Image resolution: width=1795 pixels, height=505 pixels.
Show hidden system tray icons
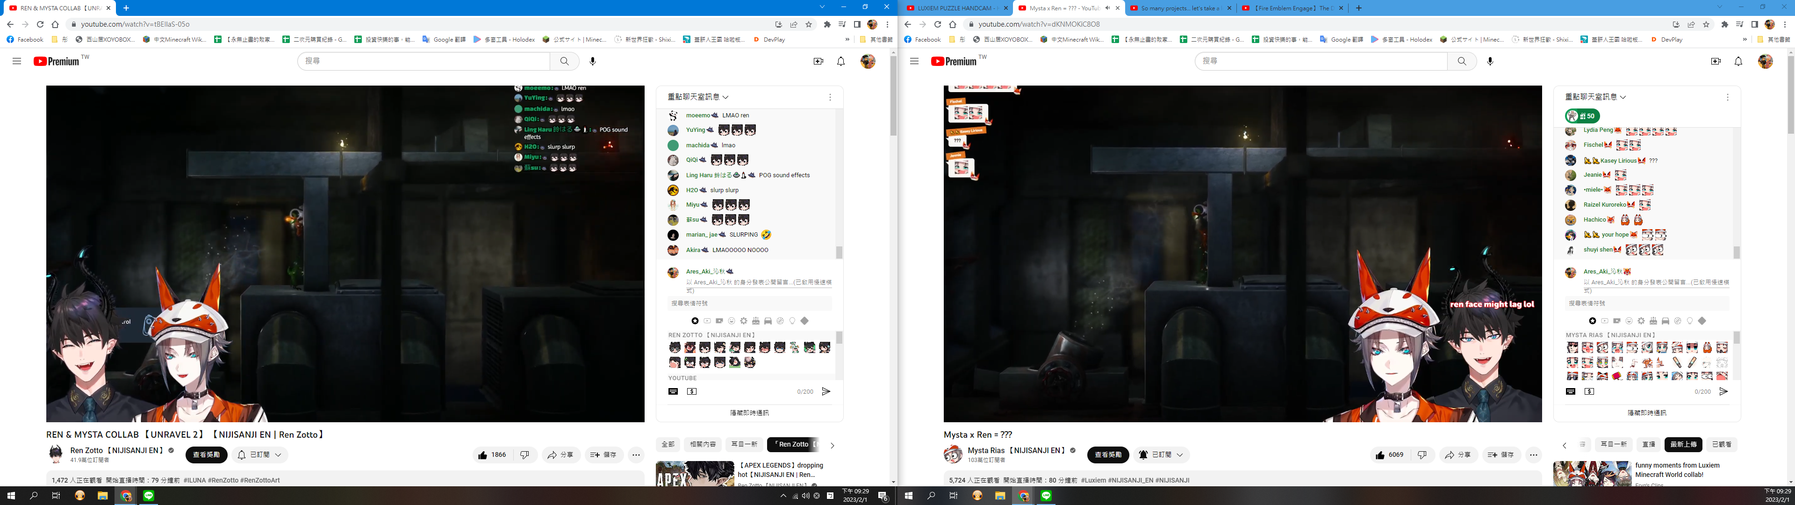(x=783, y=496)
